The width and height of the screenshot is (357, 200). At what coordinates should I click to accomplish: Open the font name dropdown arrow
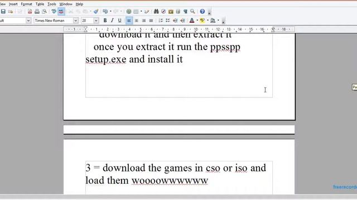pos(76,21)
